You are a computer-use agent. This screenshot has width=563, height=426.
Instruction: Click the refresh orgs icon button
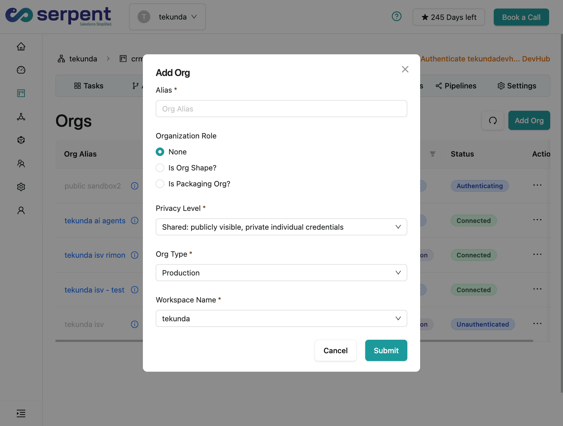point(493,121)
